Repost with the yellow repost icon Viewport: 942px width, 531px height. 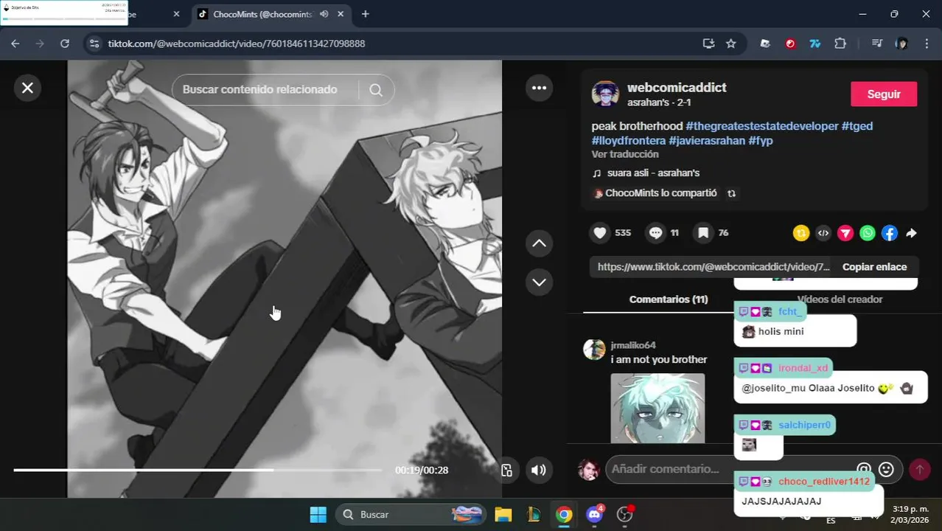(801, 233)
